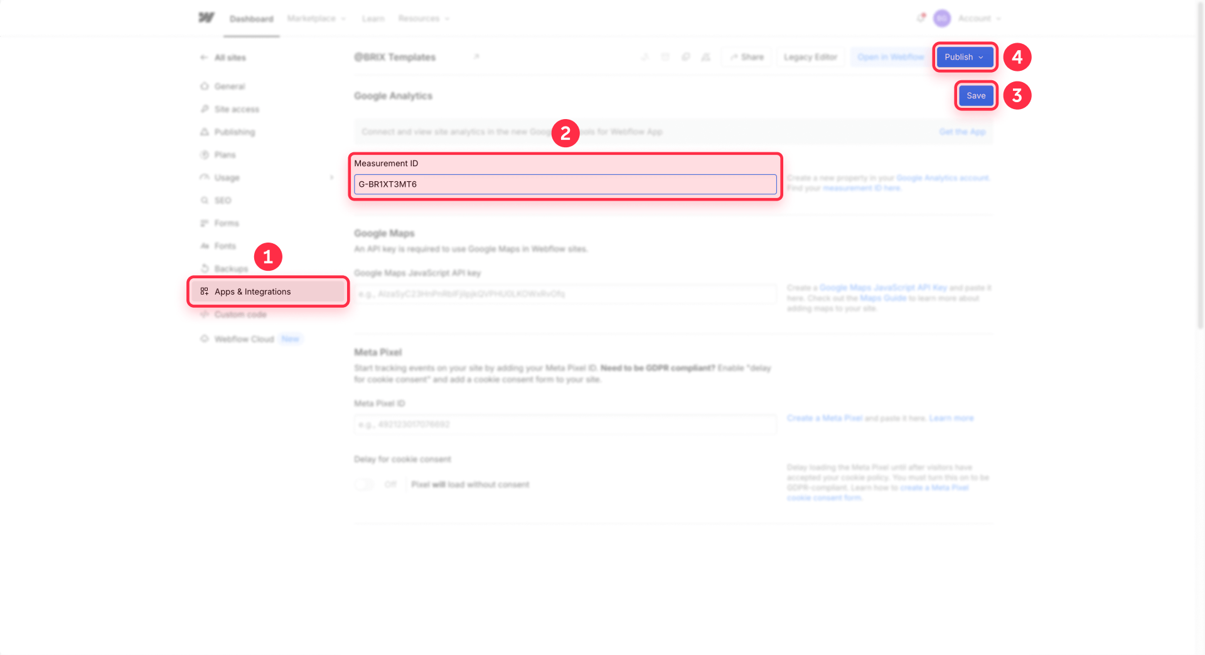Click the Site access key icon

point(205,108)
